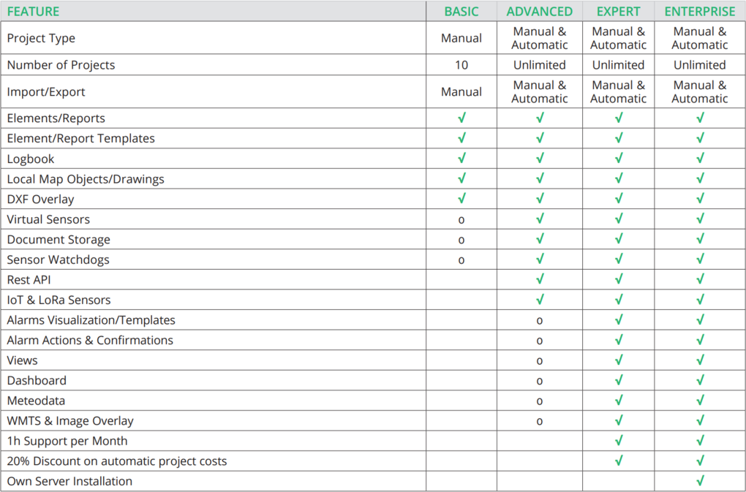
Task: Select the Elements/Reports row label
Action: pyautogui.click(x=56, y=118)
